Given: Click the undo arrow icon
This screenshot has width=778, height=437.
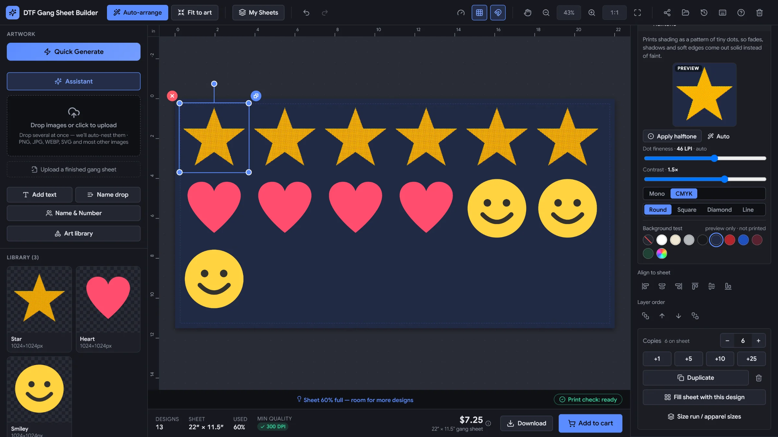Looking at the screenshot, I should pos(306,13).
